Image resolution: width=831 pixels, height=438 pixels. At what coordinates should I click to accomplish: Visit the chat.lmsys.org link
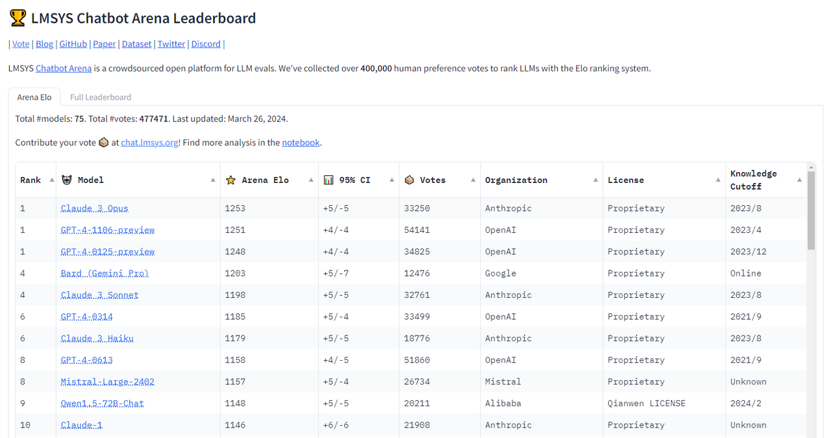(x=149, y=142)
